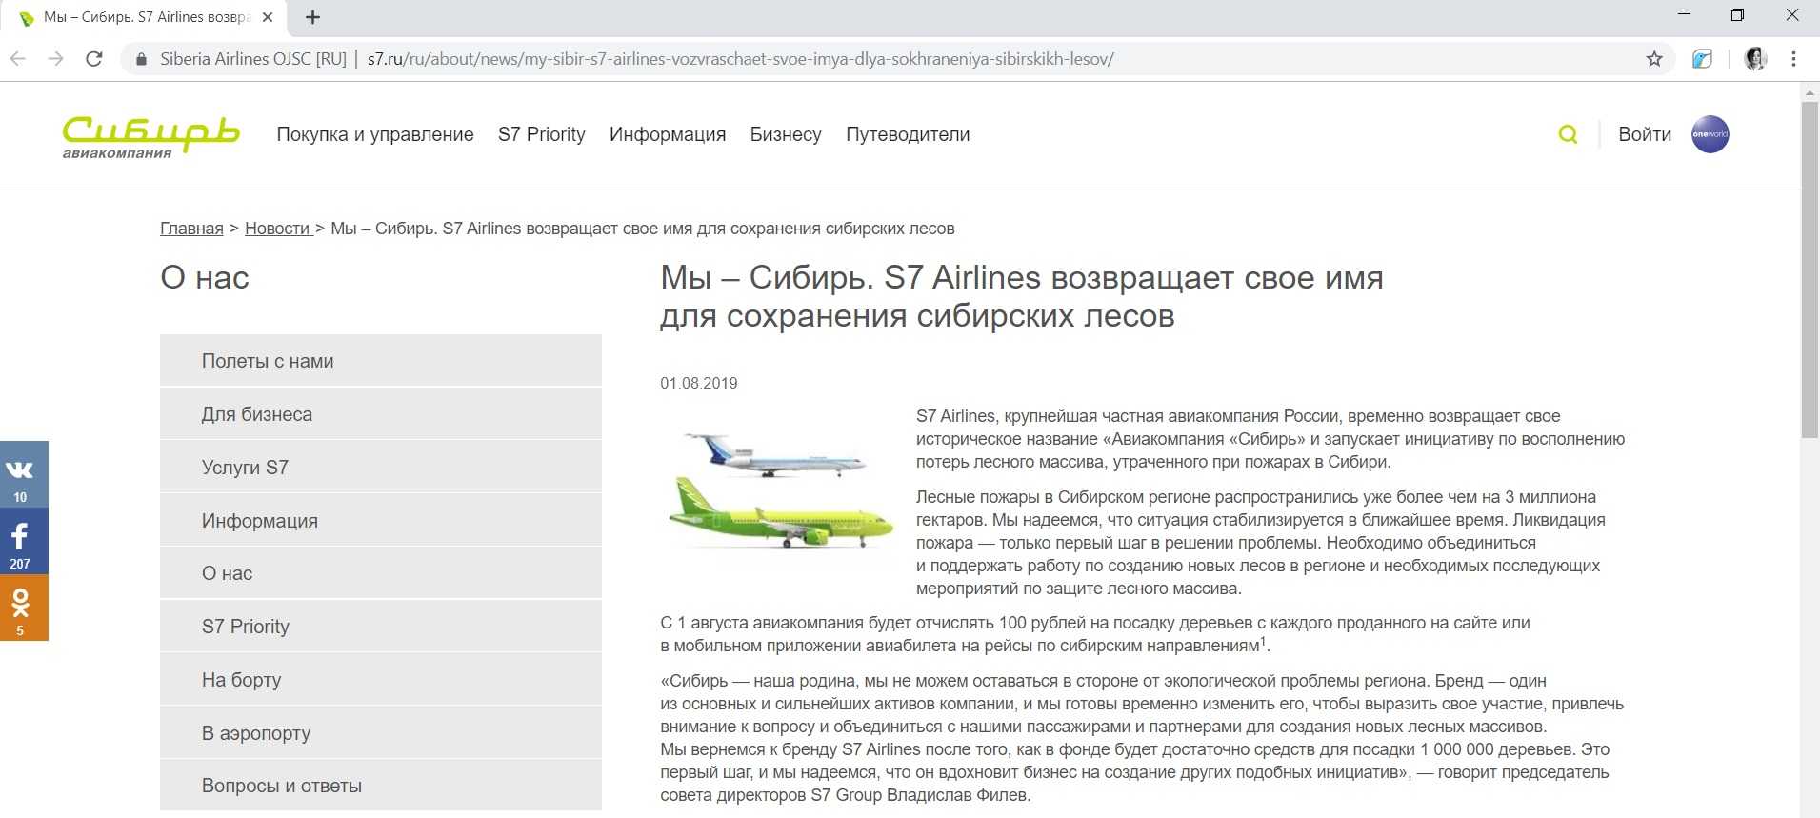Image resolution: width=1820 pixels, height=818 pixels.
Task: Reload the current page
Action: (94, 59)
